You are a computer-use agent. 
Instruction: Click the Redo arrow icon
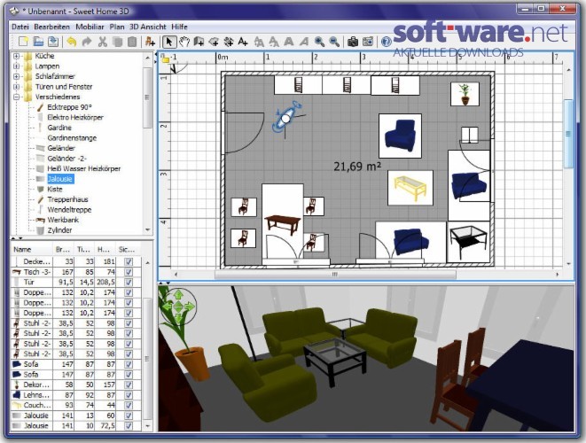(87, 42)
